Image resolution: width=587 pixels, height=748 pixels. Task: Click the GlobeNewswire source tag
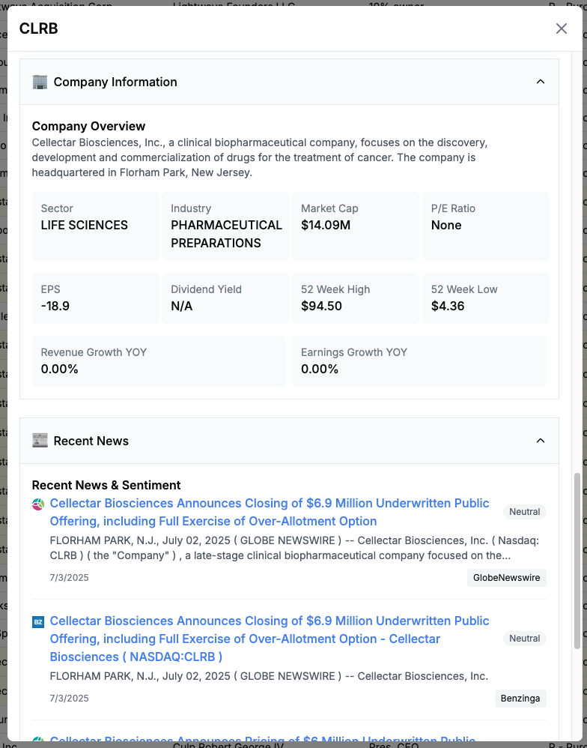pos(506,578)
